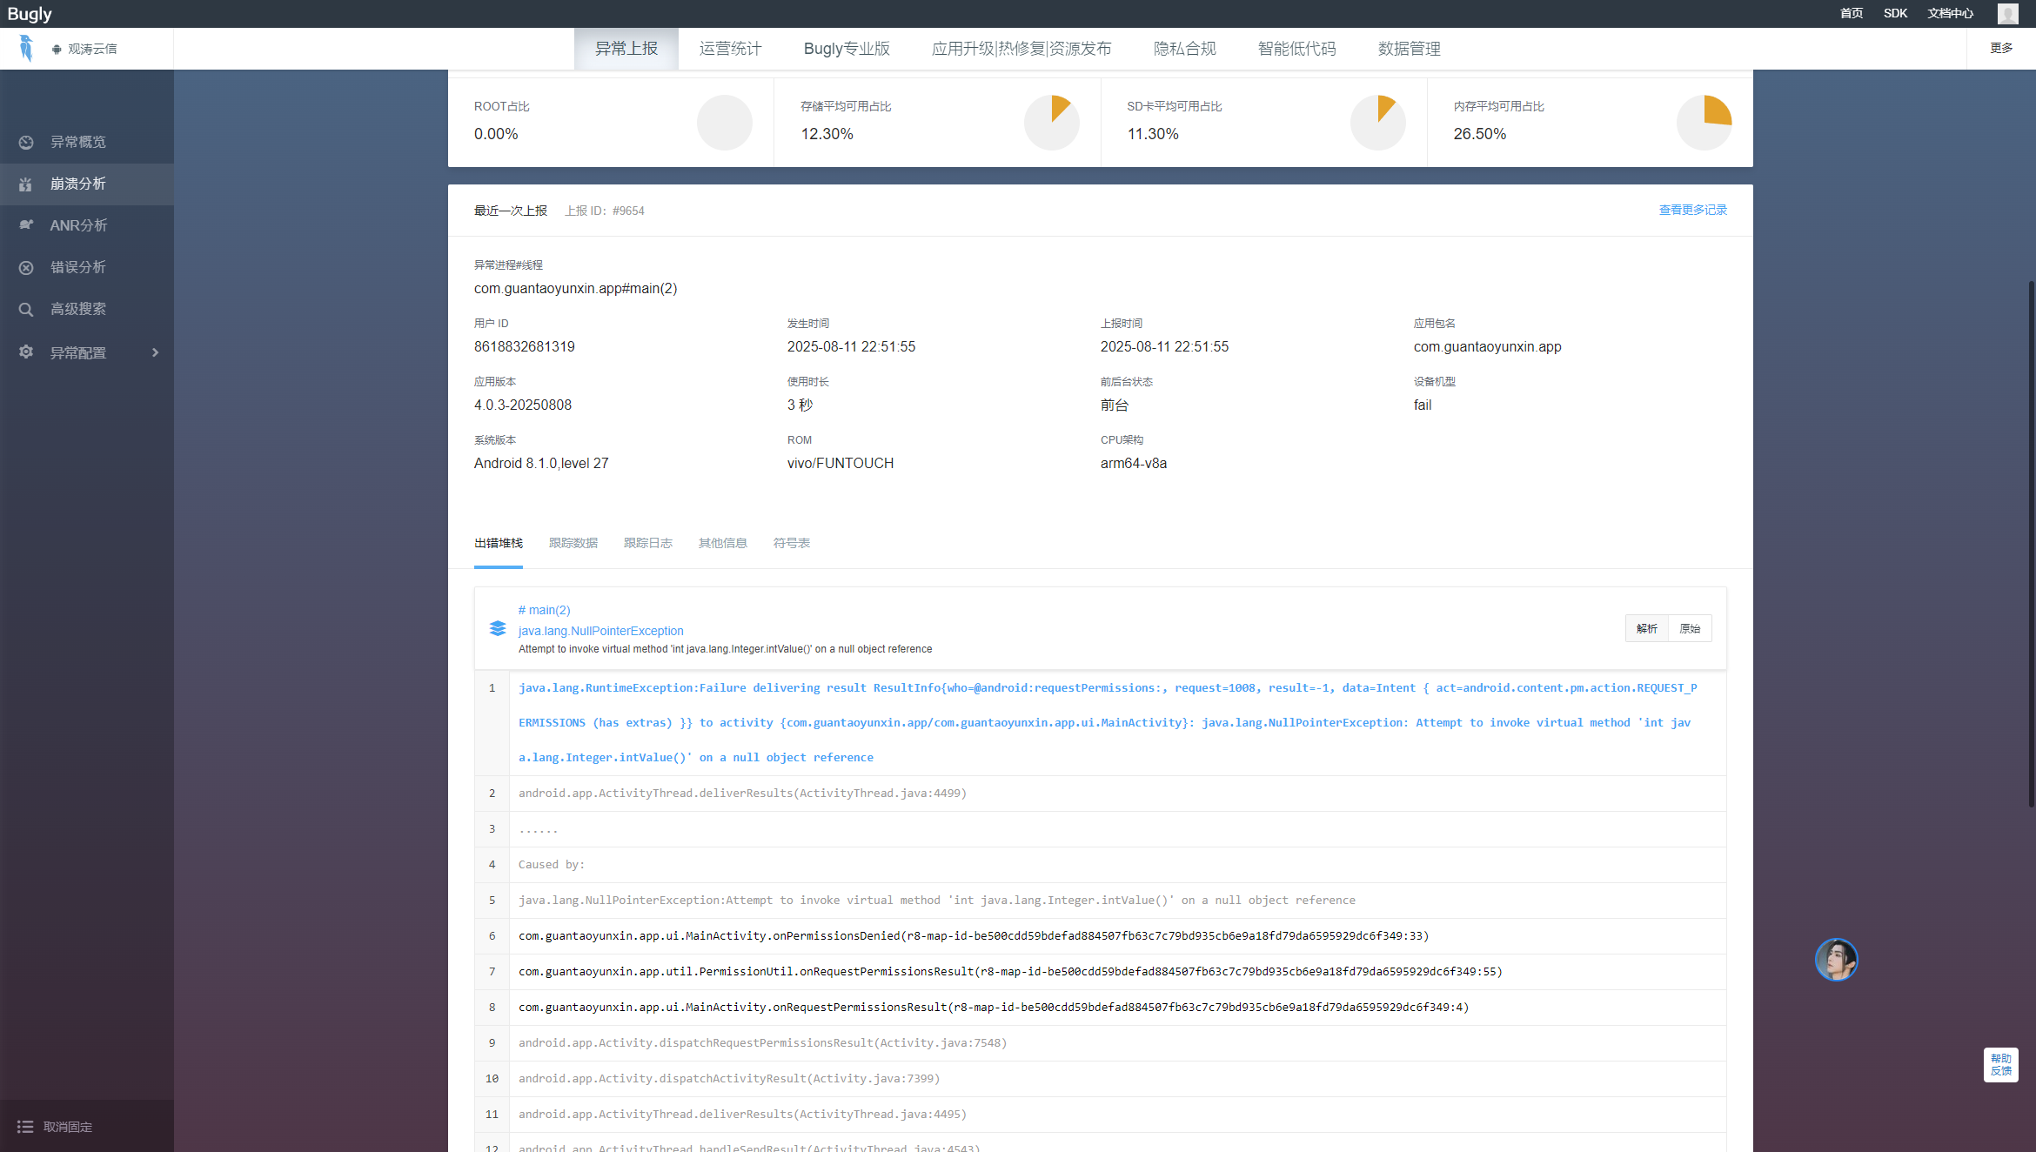Open the ANR分析 panel icon

point(25,225)
